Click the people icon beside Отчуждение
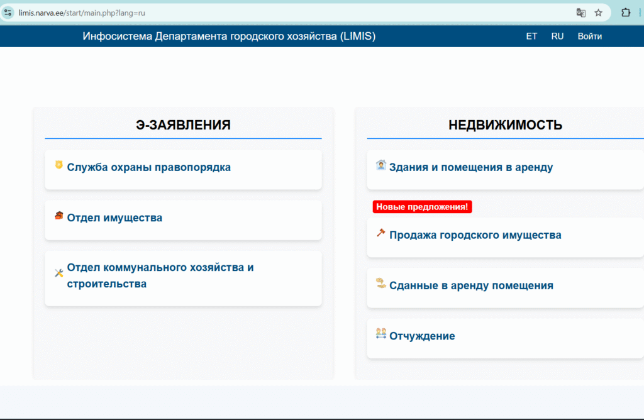 (x=380, y=334)
